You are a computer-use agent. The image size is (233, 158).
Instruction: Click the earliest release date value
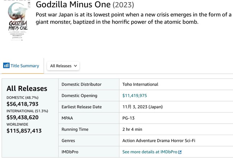pos(142,107)
